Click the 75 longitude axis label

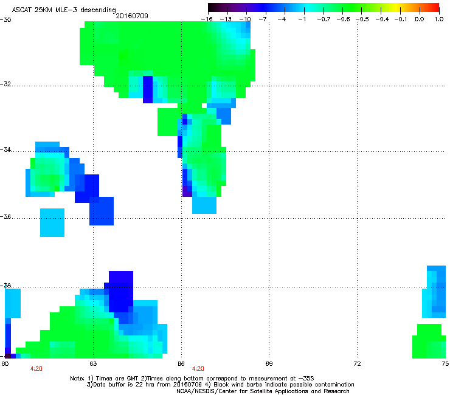pyautogui.click(x=445, y=364)
